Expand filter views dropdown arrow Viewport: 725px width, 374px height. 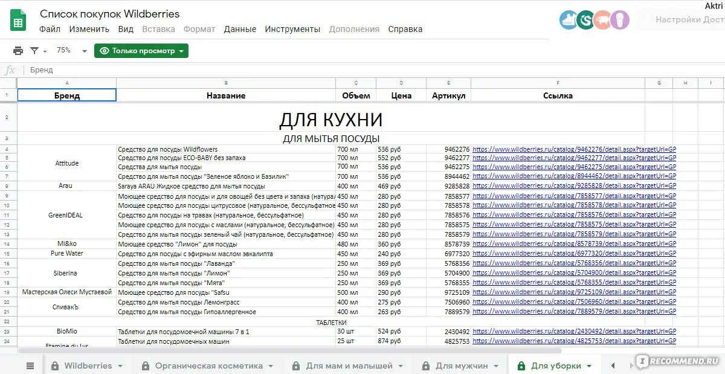click(45, 51)
